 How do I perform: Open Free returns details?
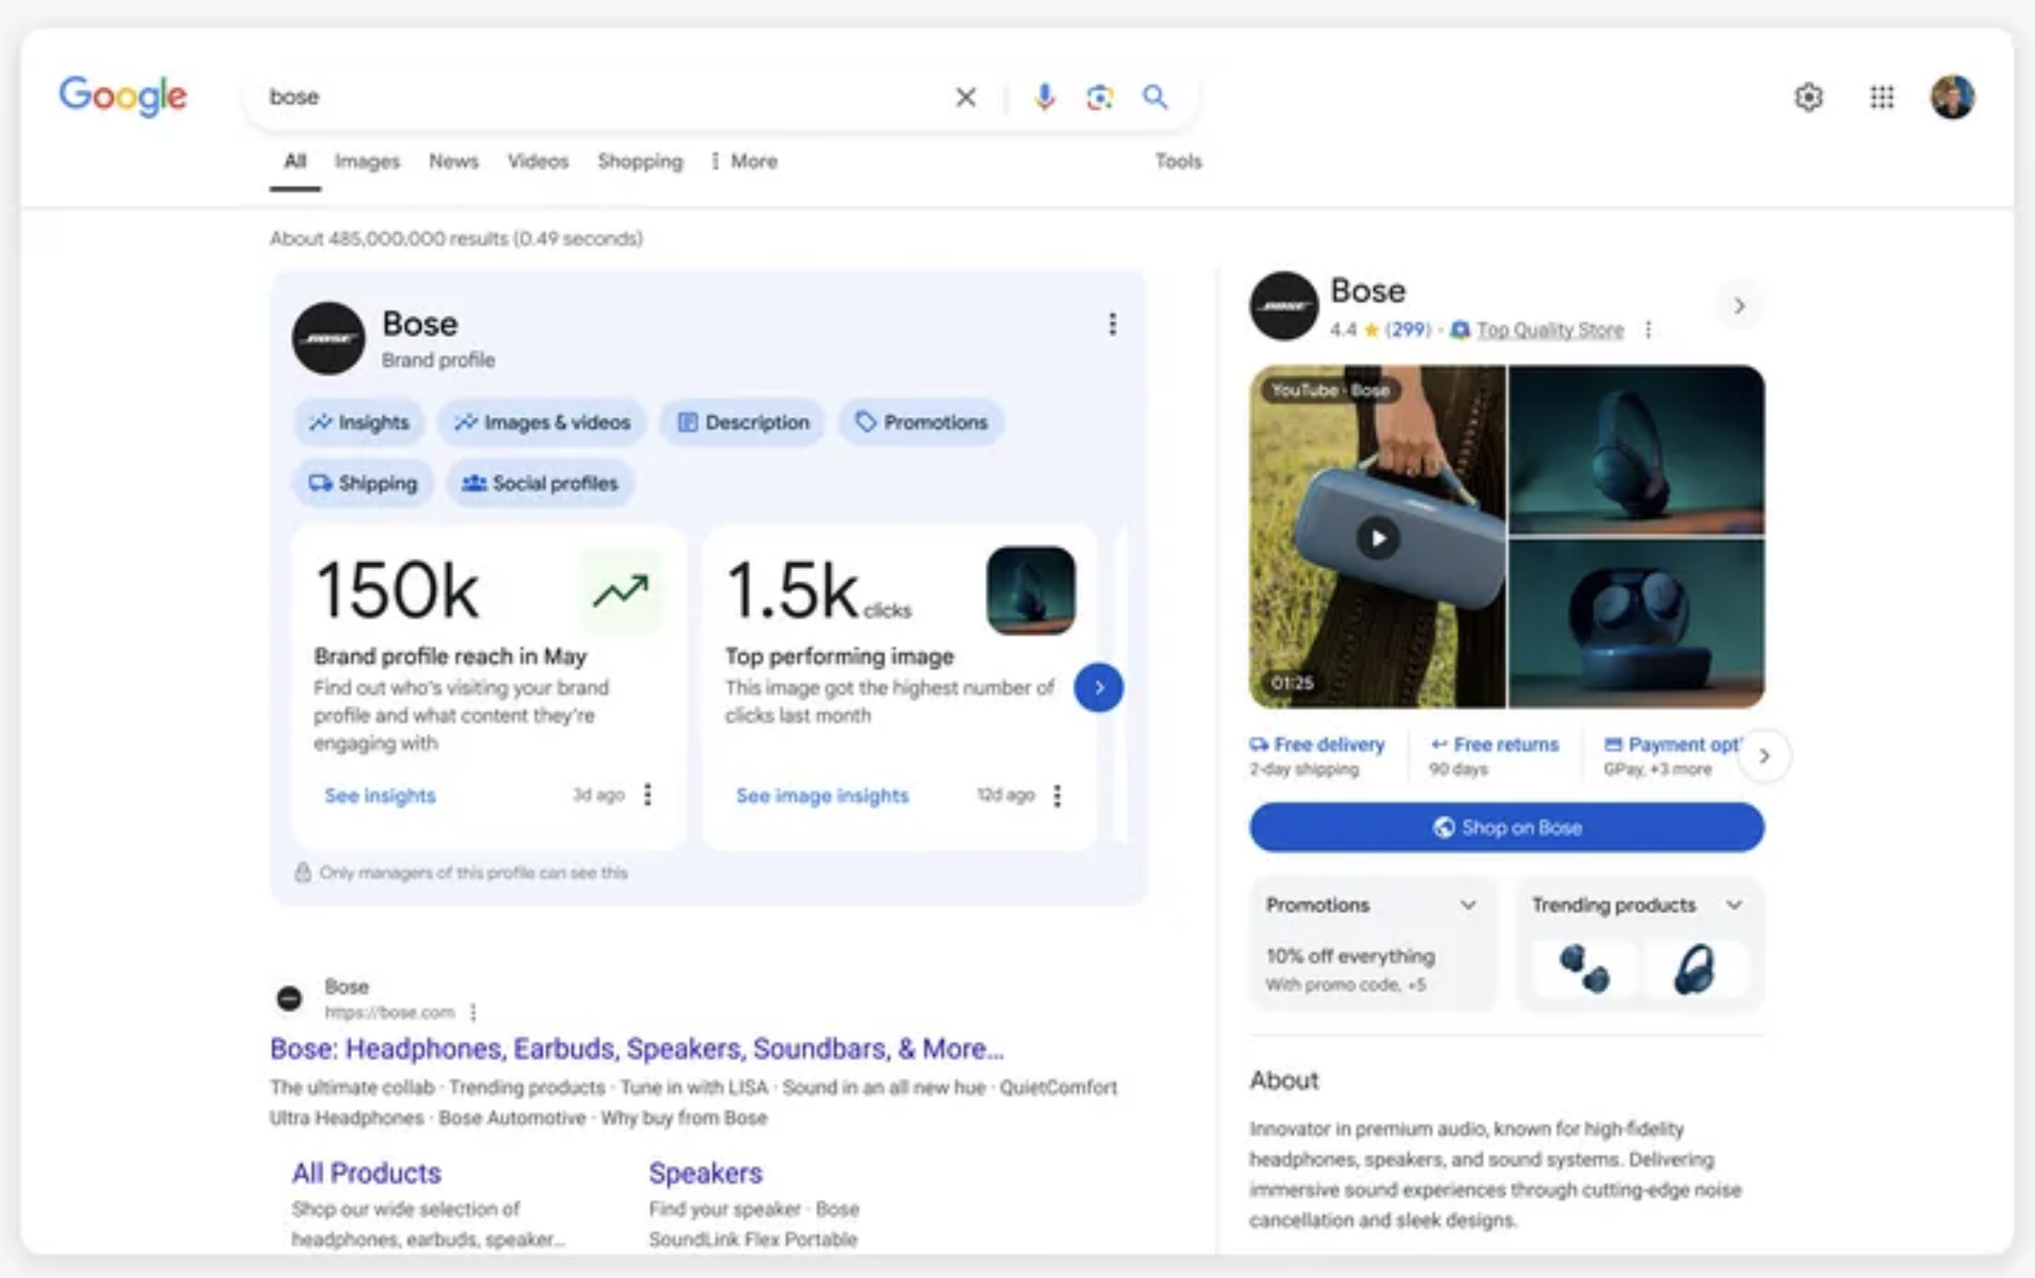(x=1494, y=756)
